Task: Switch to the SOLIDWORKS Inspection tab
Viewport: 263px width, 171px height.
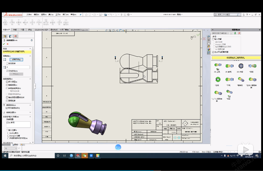Action: 80,30
